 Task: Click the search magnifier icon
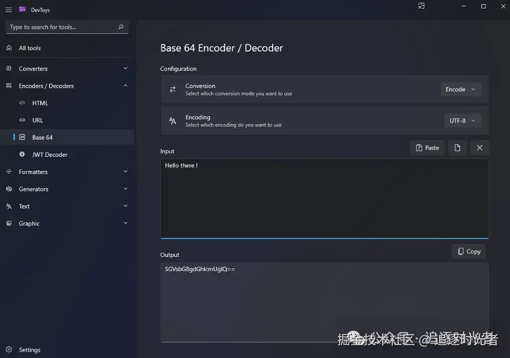click(x=121, y=27)
